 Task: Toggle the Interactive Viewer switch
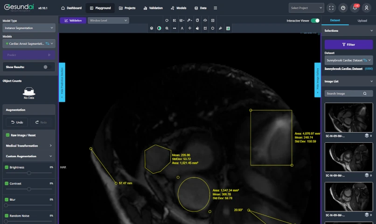point(315,21)
